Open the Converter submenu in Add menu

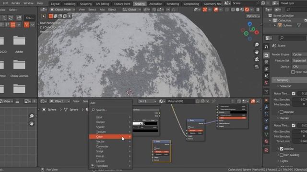(x=110, y=146)
